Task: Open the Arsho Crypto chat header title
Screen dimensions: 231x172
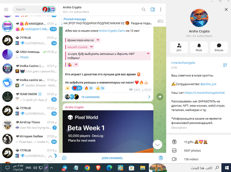Action: 72,7
